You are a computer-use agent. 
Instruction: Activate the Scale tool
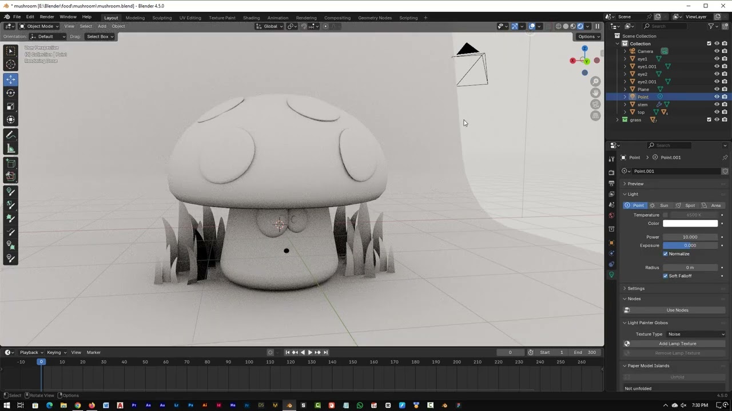coord(10,106)
